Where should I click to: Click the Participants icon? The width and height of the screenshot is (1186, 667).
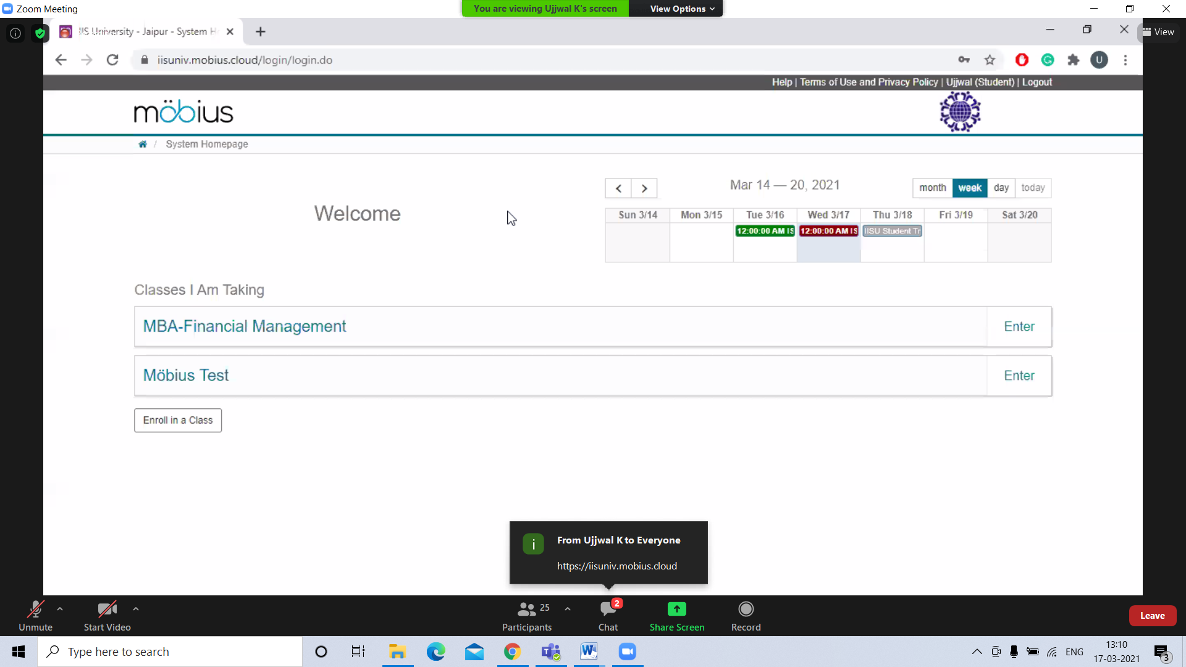pos(527,610)
